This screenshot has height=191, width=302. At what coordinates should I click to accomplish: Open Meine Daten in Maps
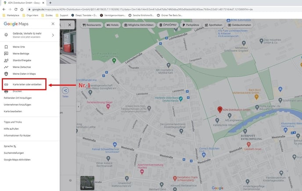(x=24, y=74)
